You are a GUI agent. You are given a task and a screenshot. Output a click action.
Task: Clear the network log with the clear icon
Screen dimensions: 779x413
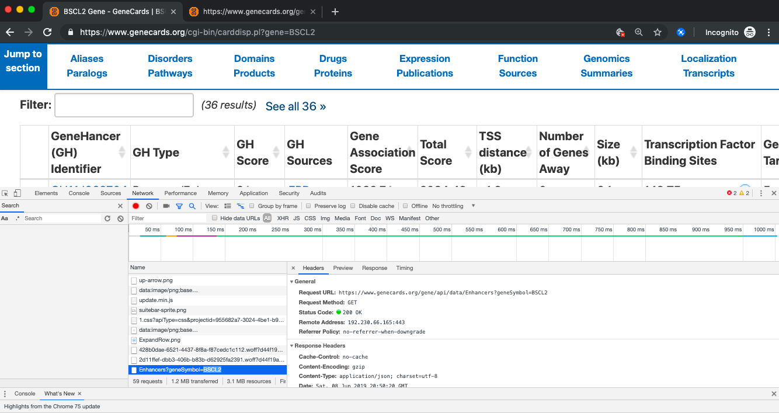(149, 206)
